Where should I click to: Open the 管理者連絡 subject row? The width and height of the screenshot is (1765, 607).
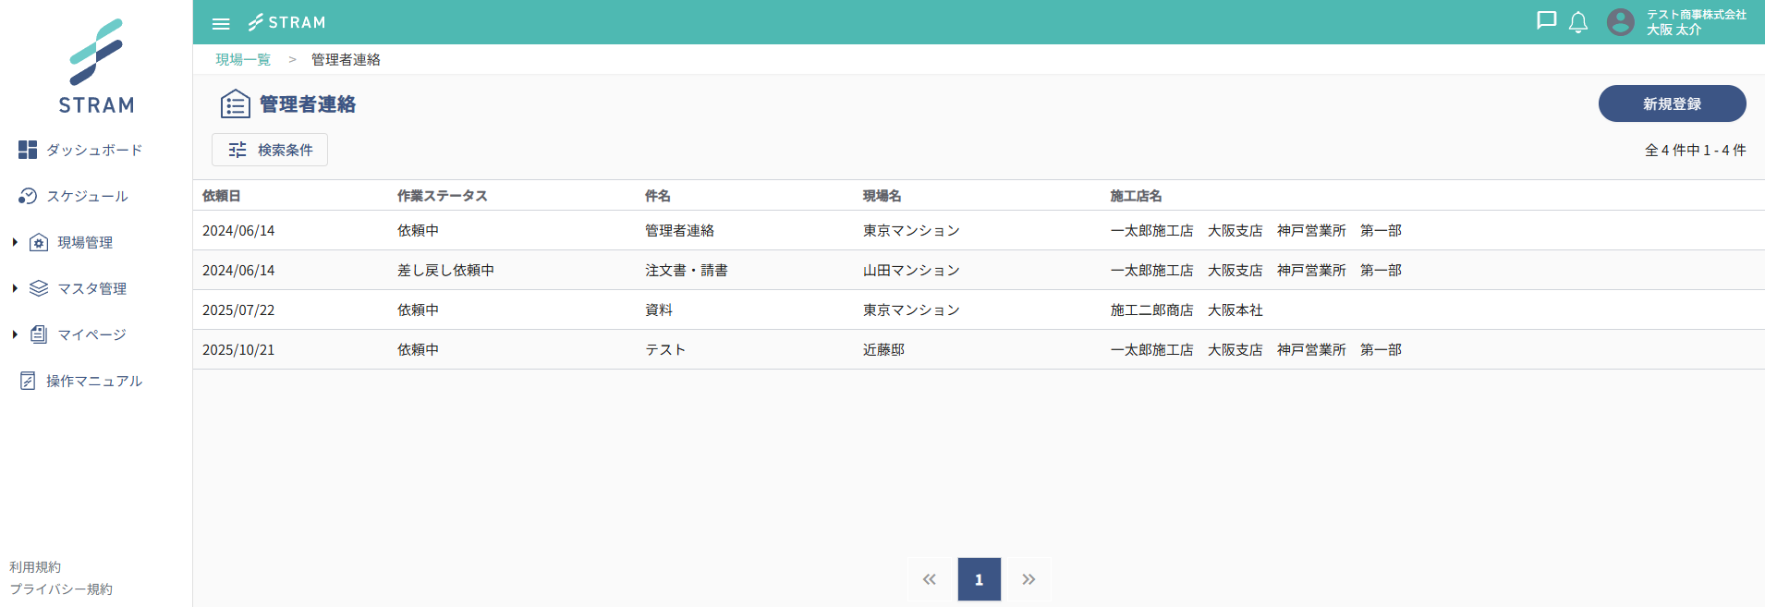pyautogui.click(x=979, y=230)
